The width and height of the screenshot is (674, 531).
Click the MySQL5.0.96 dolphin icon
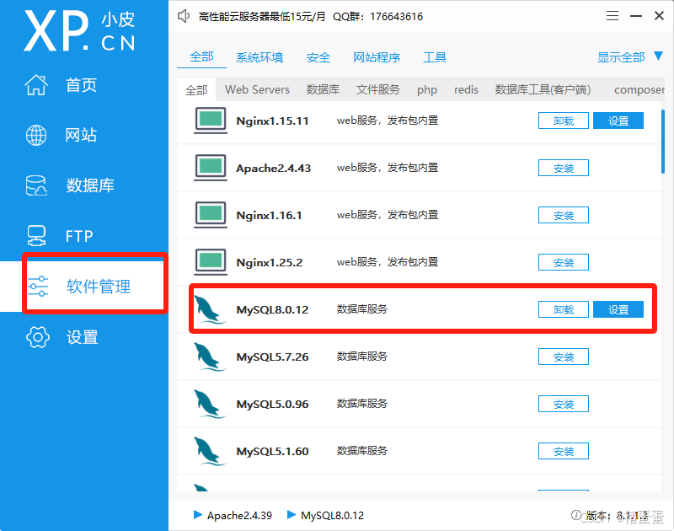coord(209,405)
